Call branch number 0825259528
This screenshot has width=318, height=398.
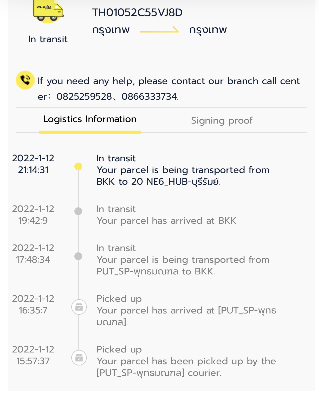[84, 97]
